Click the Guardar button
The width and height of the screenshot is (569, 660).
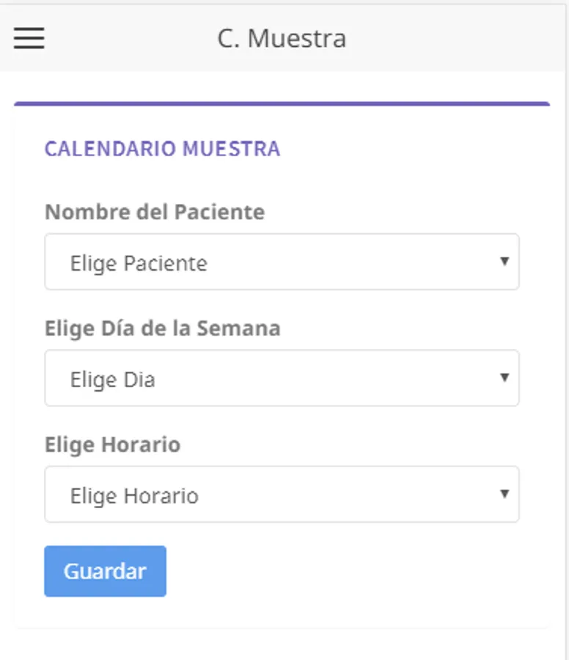click(105, 571)
